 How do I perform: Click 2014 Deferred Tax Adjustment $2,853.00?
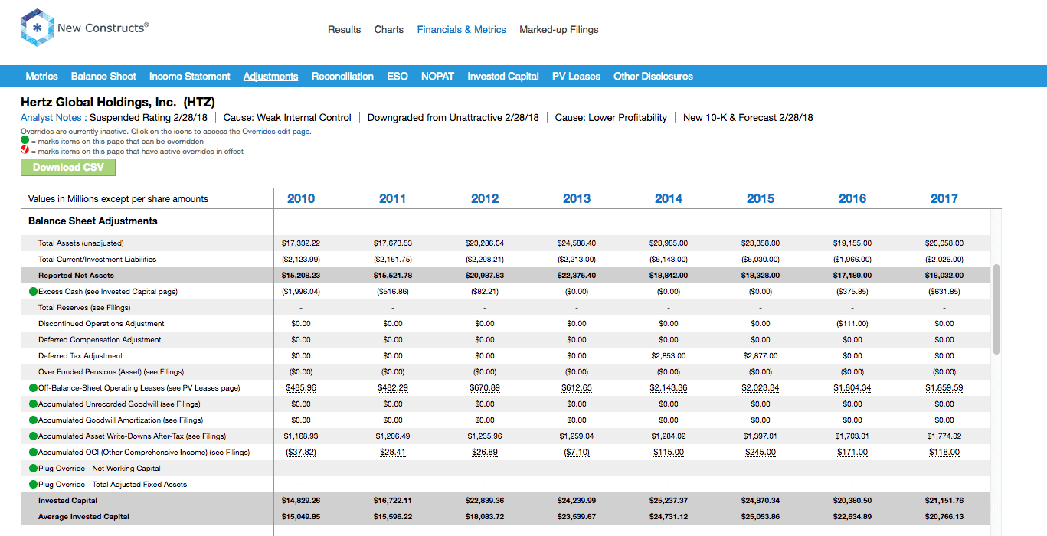click(x=669, y=356)
